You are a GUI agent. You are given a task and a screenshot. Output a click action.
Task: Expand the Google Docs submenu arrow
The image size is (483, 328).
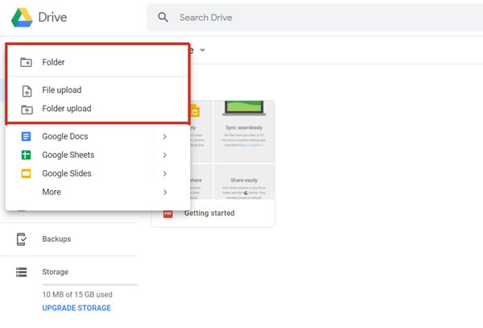(165, 136)
